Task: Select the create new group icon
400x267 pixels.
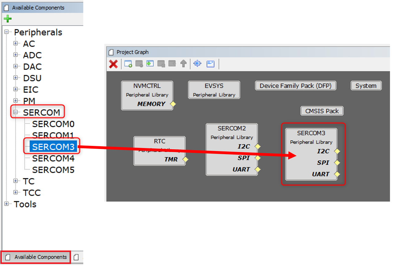Action: click(128, 64)
